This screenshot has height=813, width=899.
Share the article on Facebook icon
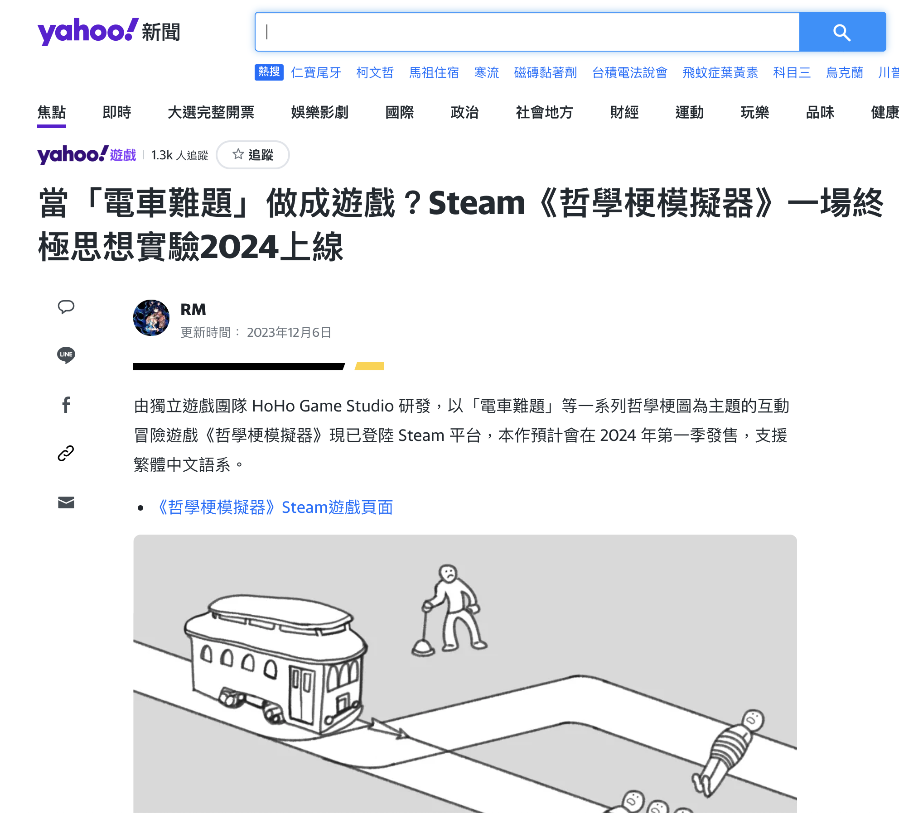[66, 404]
